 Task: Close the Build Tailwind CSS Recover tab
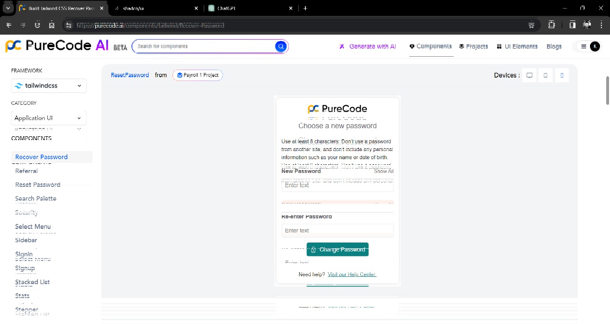[x=102, y=8]
